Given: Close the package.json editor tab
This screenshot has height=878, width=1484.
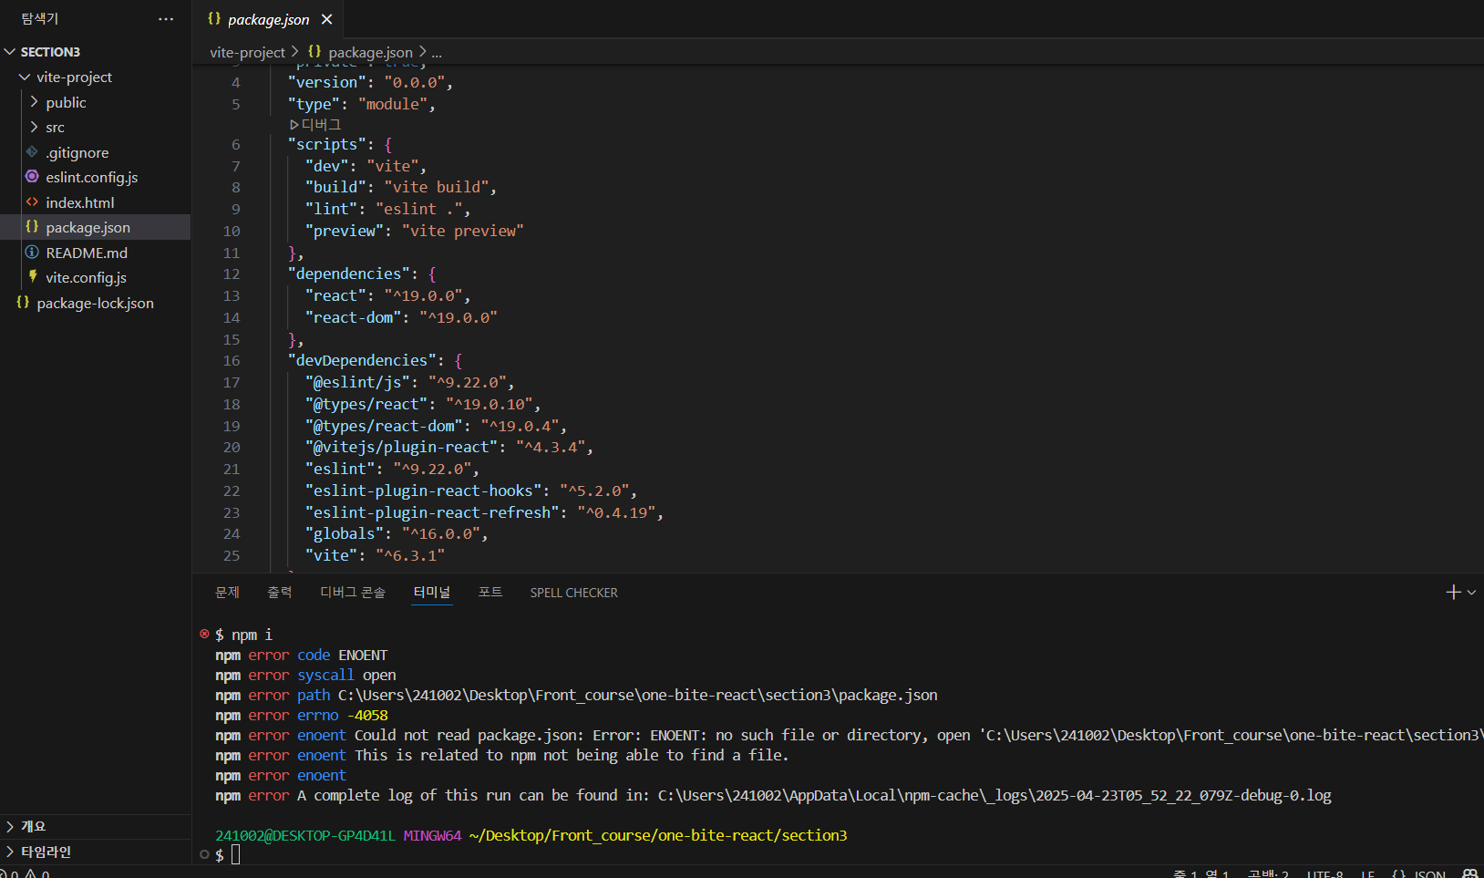Looking at the screenshot, I should coord(326,19).
